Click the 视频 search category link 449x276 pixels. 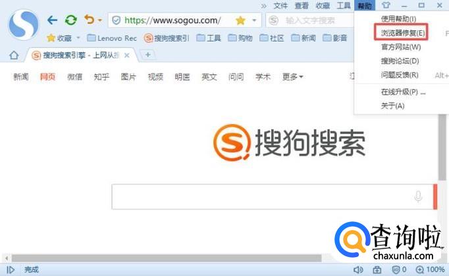click(155, 77)
